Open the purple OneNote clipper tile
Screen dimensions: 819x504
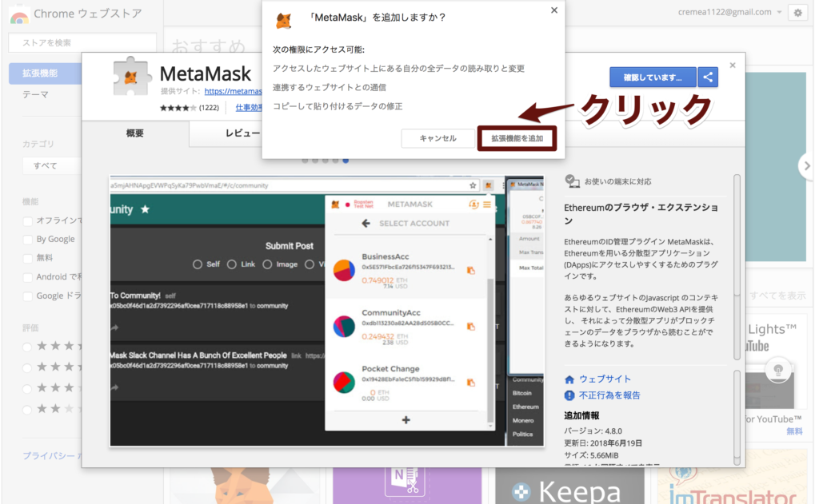407,486
